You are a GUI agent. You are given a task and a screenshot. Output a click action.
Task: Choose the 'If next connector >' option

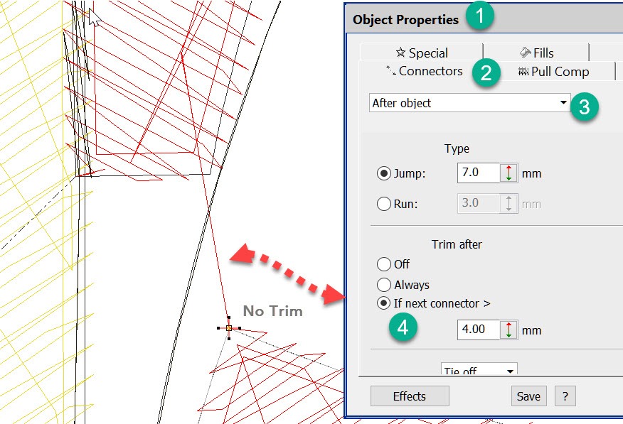(384, 303)
